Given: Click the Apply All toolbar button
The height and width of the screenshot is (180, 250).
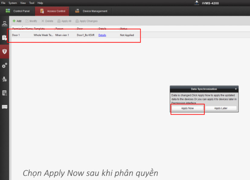Looking at the screenshot, I should [x=64, y=21].
